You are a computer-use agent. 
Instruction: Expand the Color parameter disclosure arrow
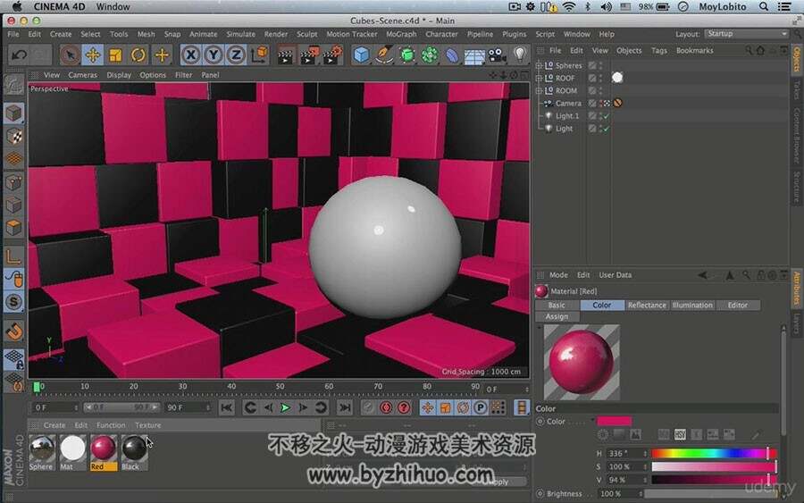593,421
